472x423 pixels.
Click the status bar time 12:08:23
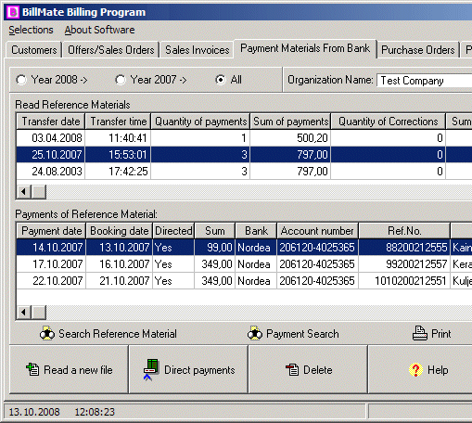click(x=95, y=412)
